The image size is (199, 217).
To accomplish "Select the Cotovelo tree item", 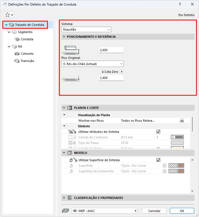I will pos(27,54).
